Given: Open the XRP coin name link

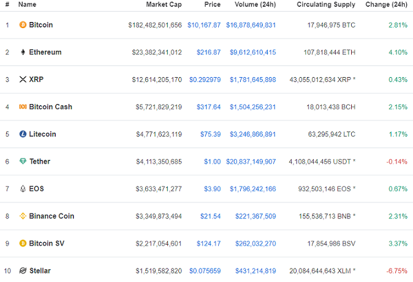Looking at the screenshot, I should pos(36,80).
